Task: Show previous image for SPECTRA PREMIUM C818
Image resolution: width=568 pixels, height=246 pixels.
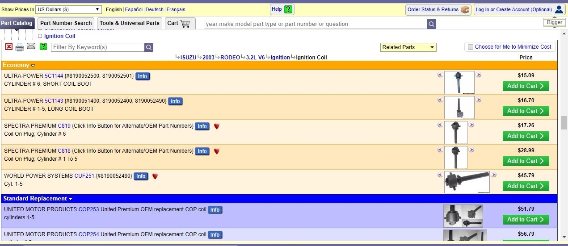Action: coord(440,150)
